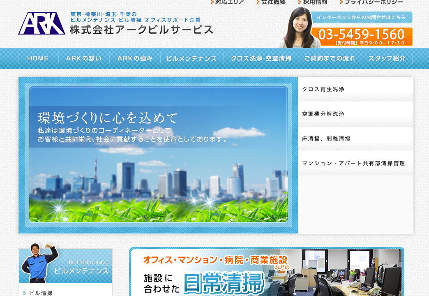Open the ご契約までの流れ page
The width and height of the screenshot is (429, 296).
pyautogui.click(x=330, y=58)
